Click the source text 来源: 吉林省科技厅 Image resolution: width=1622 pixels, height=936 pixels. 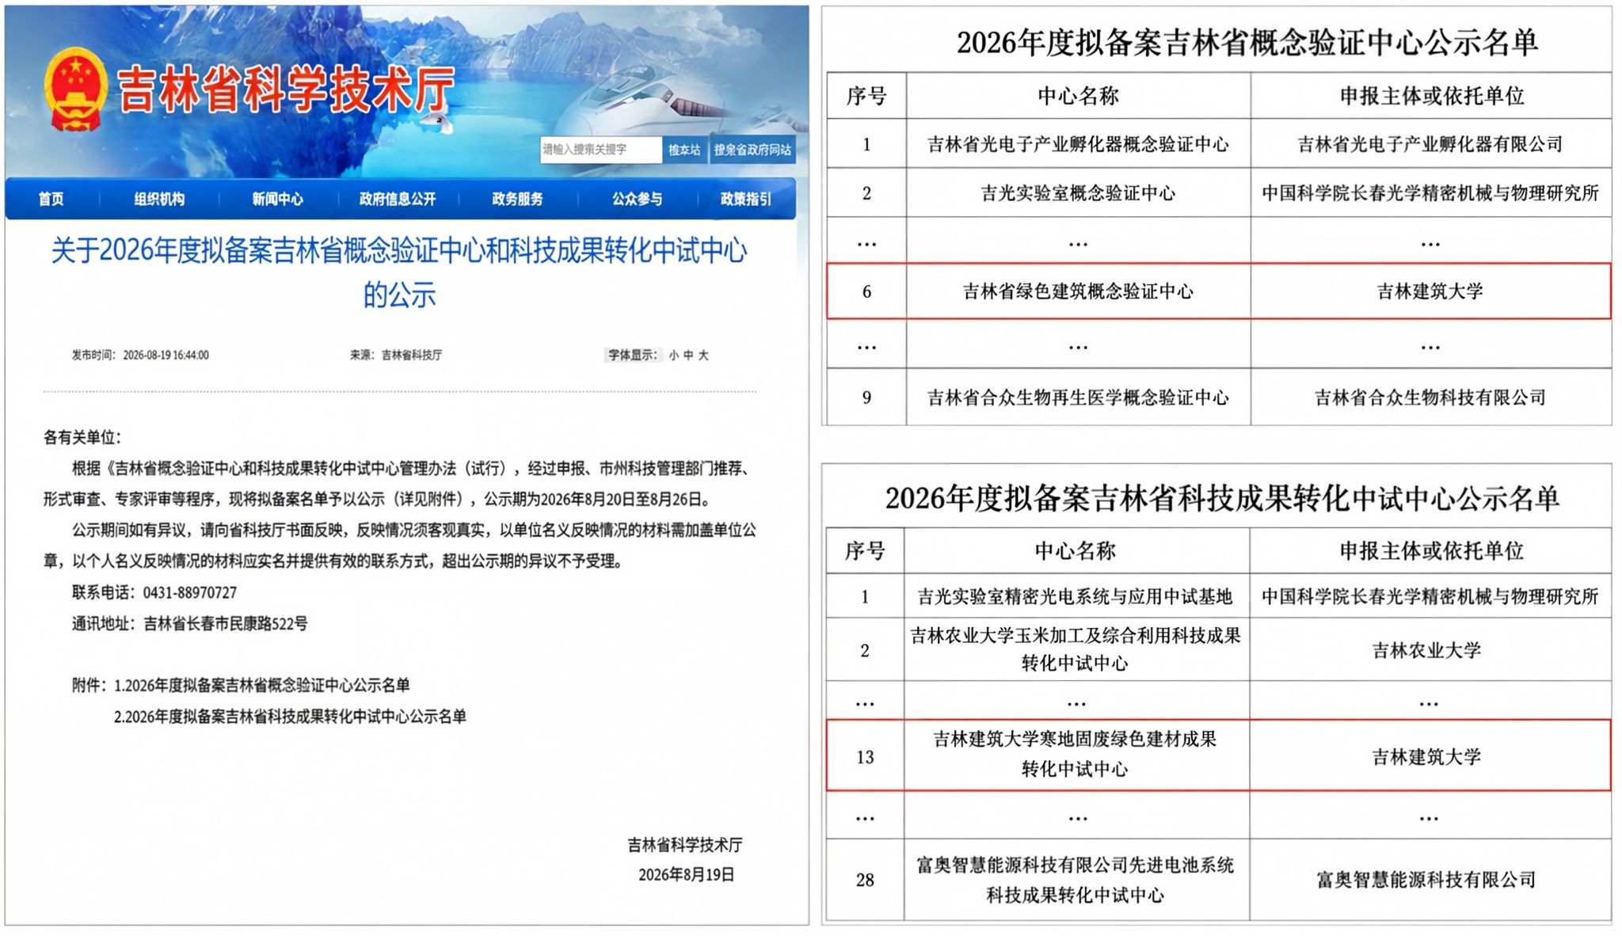click(396, 356)
